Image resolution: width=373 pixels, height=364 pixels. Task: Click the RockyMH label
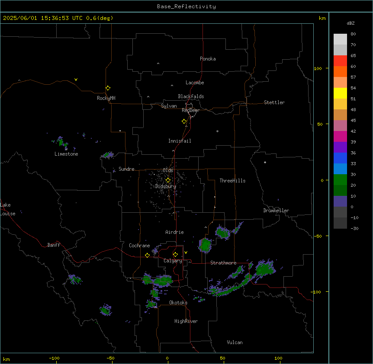pyautogui.click(x=106, y=98)
